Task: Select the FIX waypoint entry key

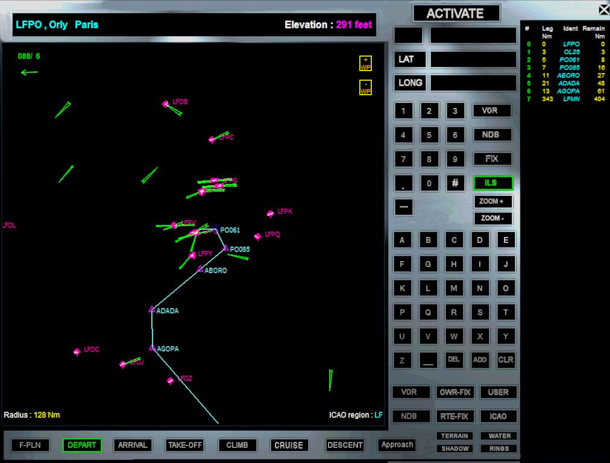Action: coord(492,159)
